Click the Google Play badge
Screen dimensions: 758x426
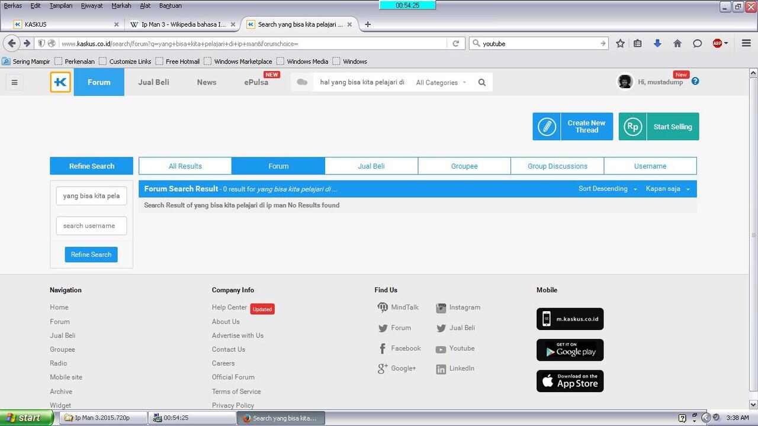pyautogui.click(x=570, y=350)
